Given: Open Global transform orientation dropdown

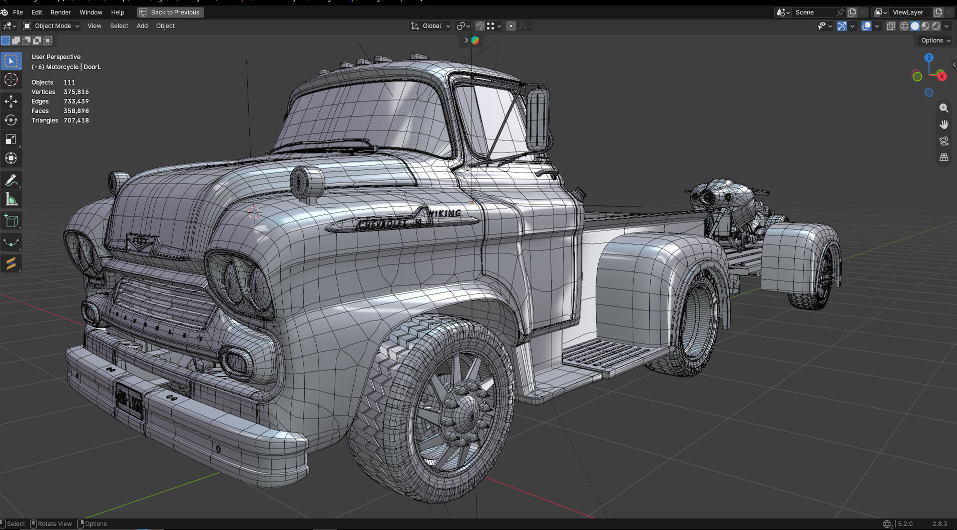Looking at the screenshot, I should (430, 26).
